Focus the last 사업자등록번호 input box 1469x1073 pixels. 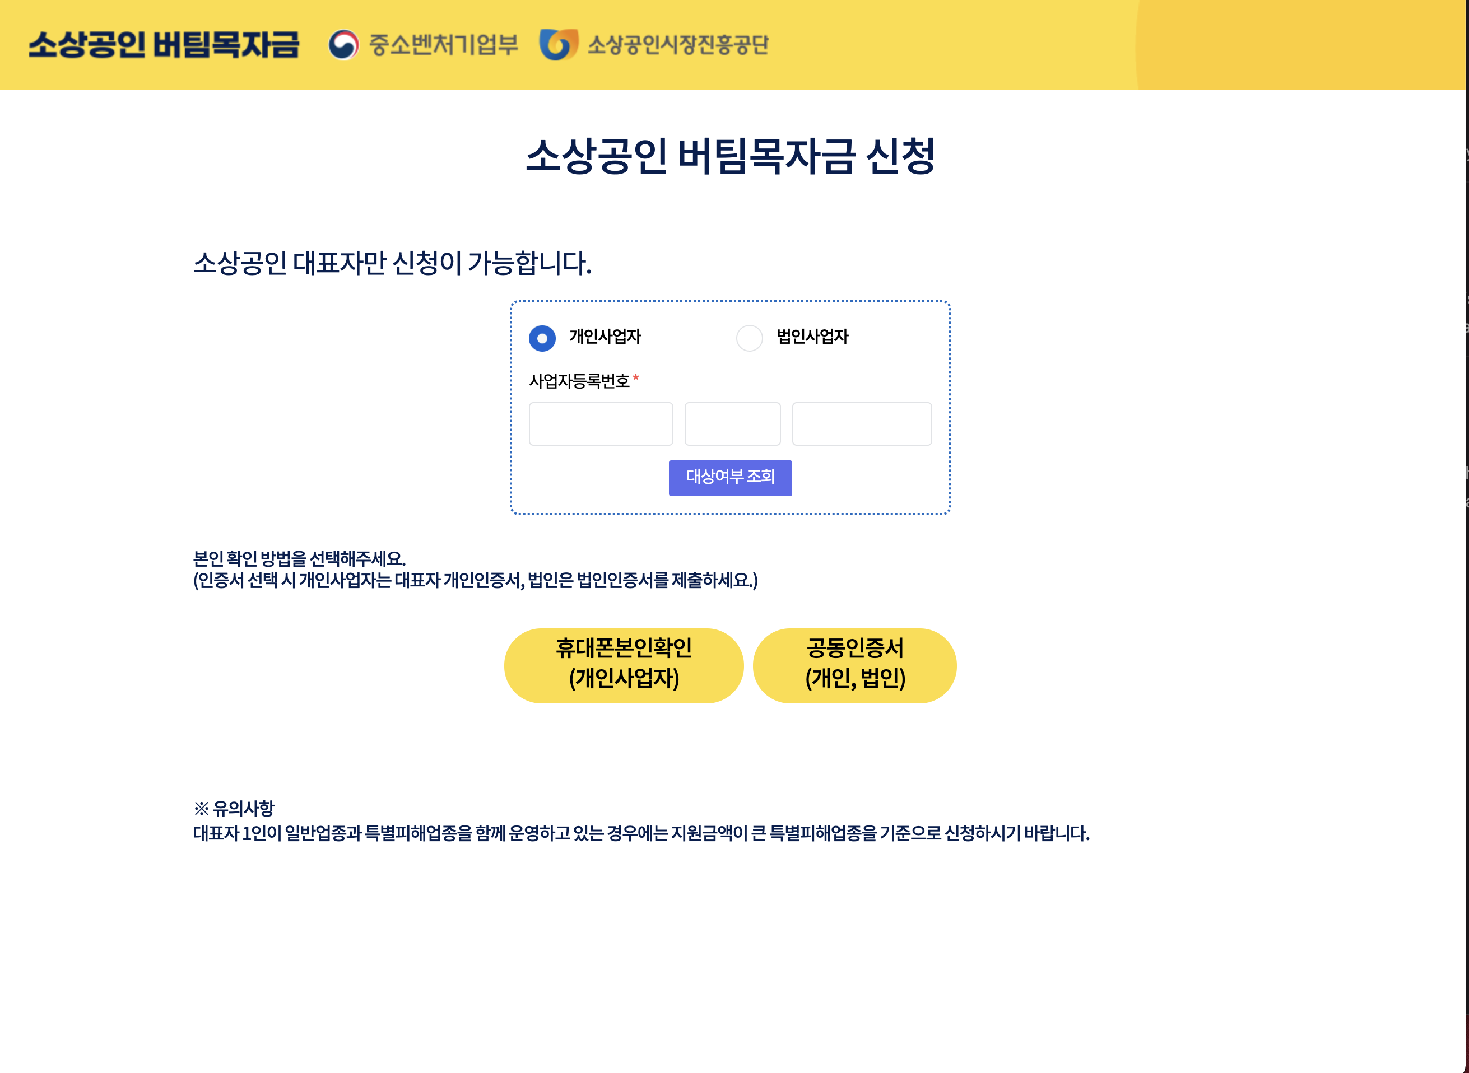862,424
